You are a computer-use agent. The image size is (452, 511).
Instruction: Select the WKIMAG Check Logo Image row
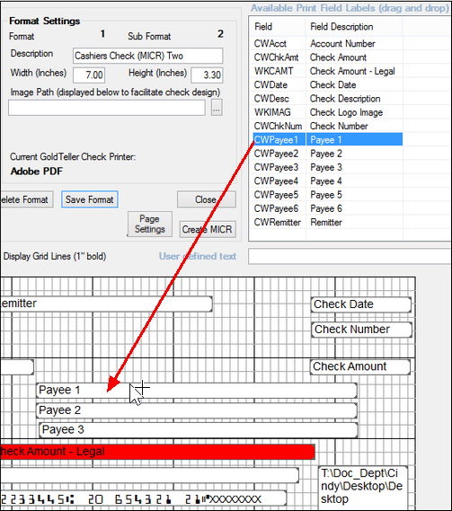(328, 112)
